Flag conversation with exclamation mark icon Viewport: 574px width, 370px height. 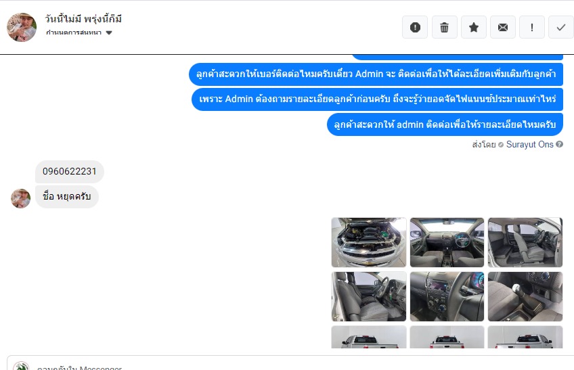532,27
